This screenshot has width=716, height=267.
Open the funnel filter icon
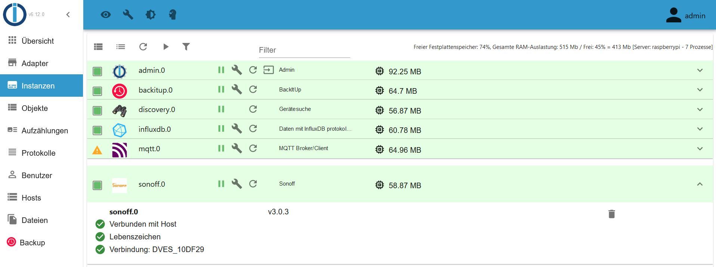186,47
